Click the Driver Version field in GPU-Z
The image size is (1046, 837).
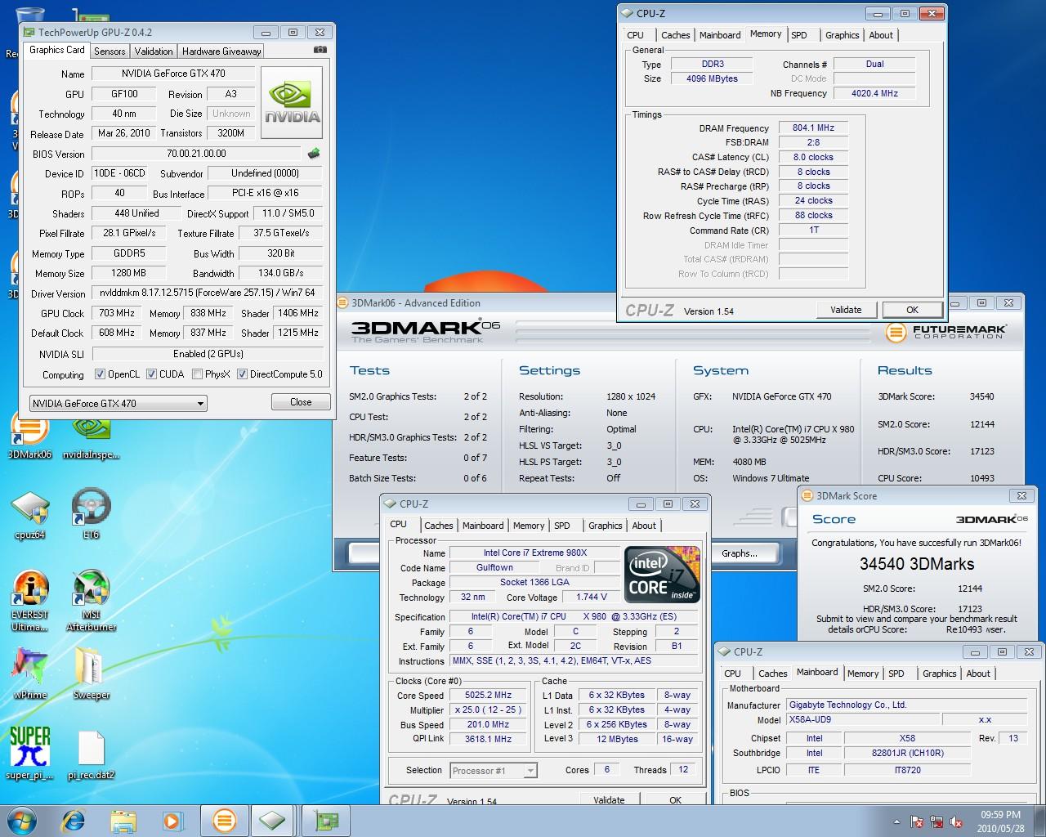(208, 293)
